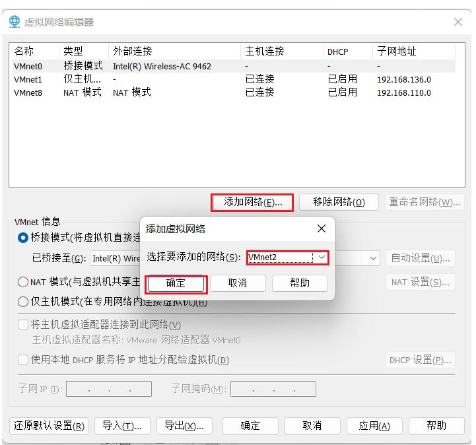Screen dimensions: 476x445
Task: Click 自动设置(U)... button
Action: [421, 258]
